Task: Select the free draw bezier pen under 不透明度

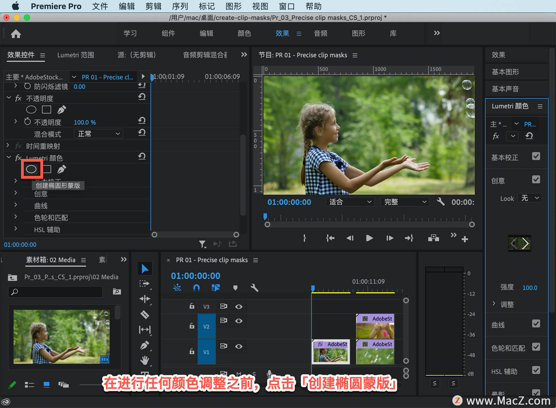Action: 61,110
